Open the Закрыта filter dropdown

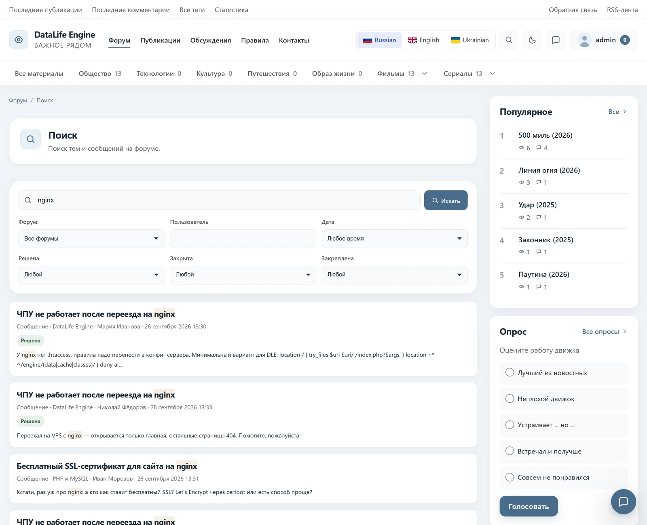pyautogui.click(x=243, y=275)
